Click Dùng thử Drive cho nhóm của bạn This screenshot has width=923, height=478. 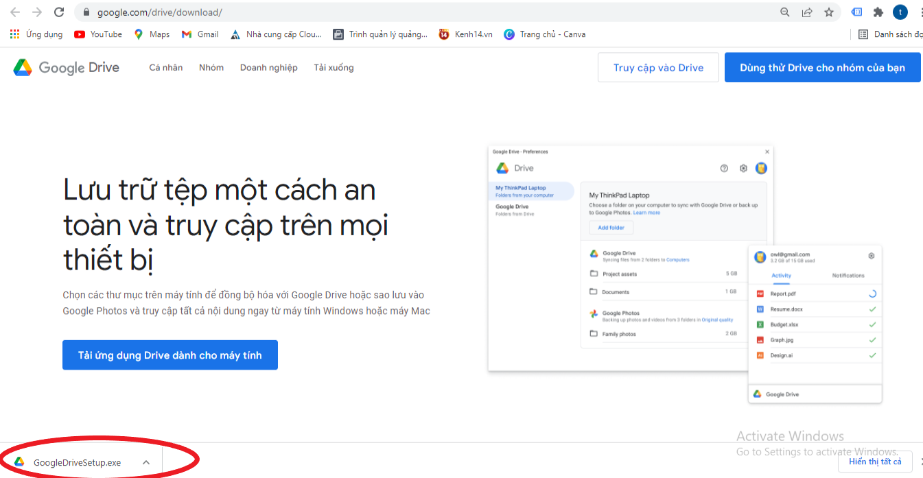point(822,67)
